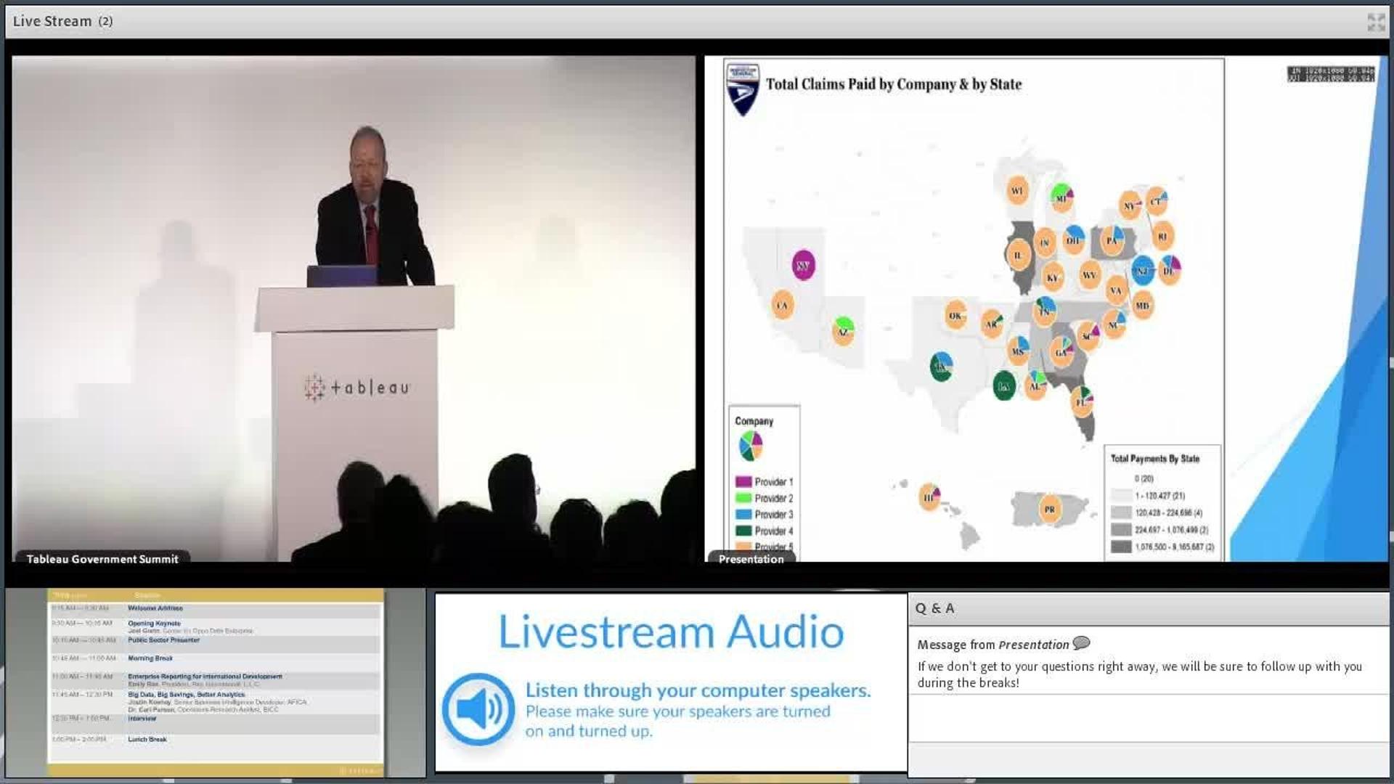Select the PR pie chart on Puerto Rico

click(x=1049, y=509)
